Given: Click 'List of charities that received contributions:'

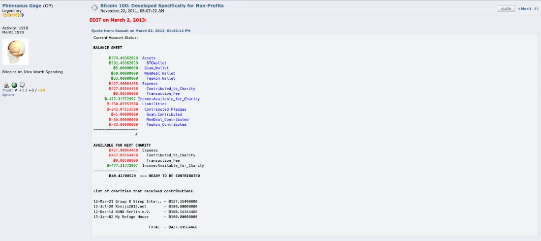Looking at the screenshot, I should pyautogui.click(x=144, y=191).
